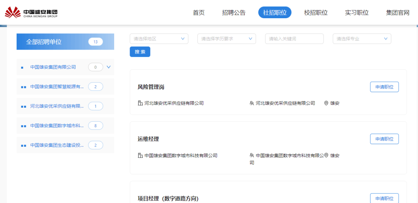Click the China Xiongan Group logo
This screenshot has height=203, width=418.
[31, 12]
